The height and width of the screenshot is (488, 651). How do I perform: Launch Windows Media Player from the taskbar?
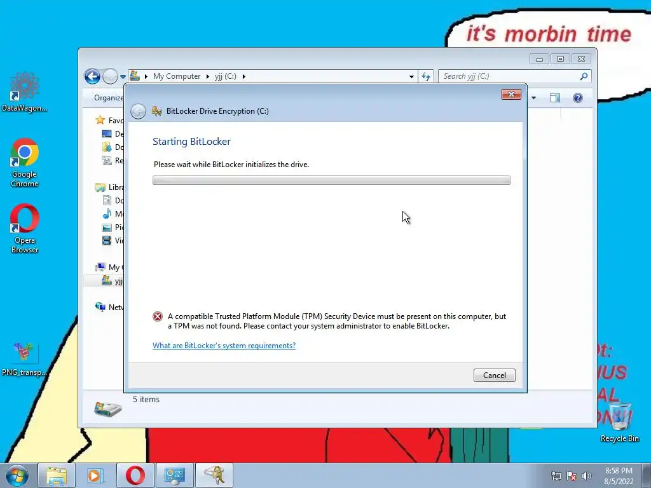pyautogui.click(x=95, y=475)
